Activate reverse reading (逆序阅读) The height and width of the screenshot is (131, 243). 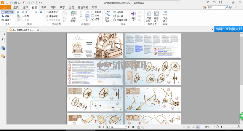click(52, 16)
